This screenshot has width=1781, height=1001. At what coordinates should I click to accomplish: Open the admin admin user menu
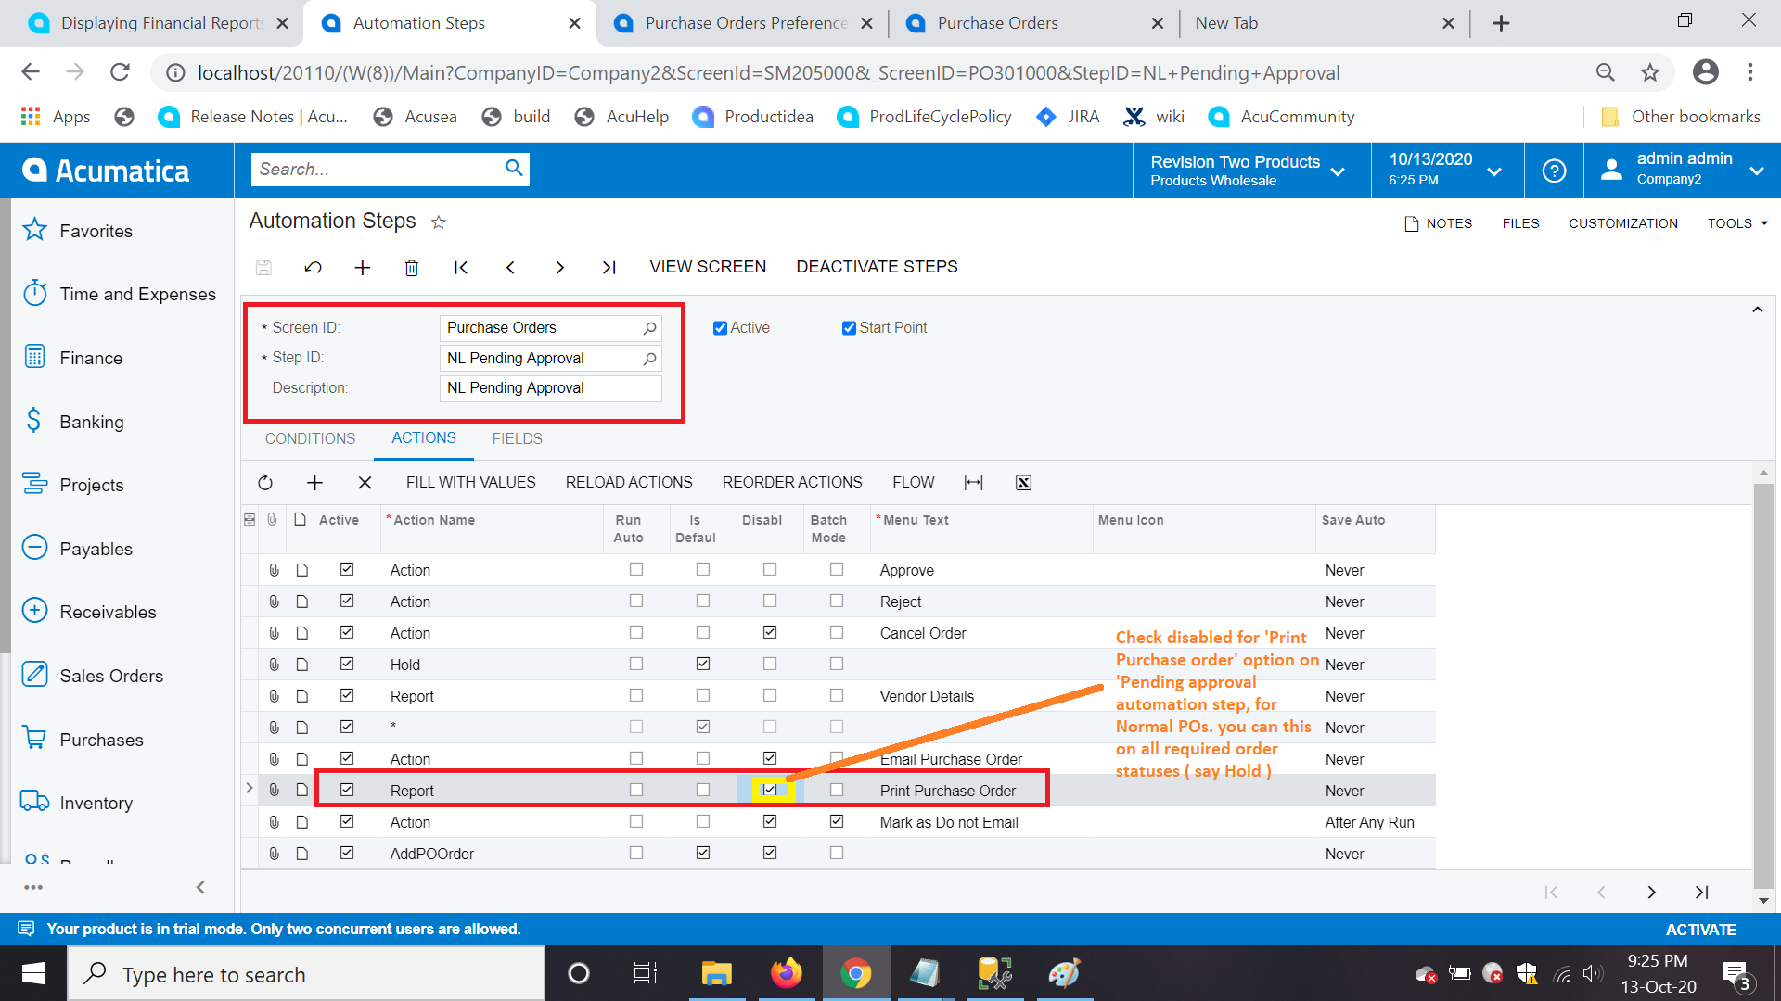pyautogui.click(x=1682, y=171)
